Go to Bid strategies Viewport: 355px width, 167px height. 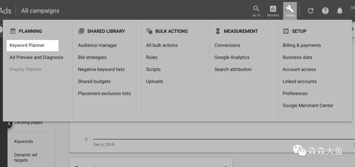92,57
